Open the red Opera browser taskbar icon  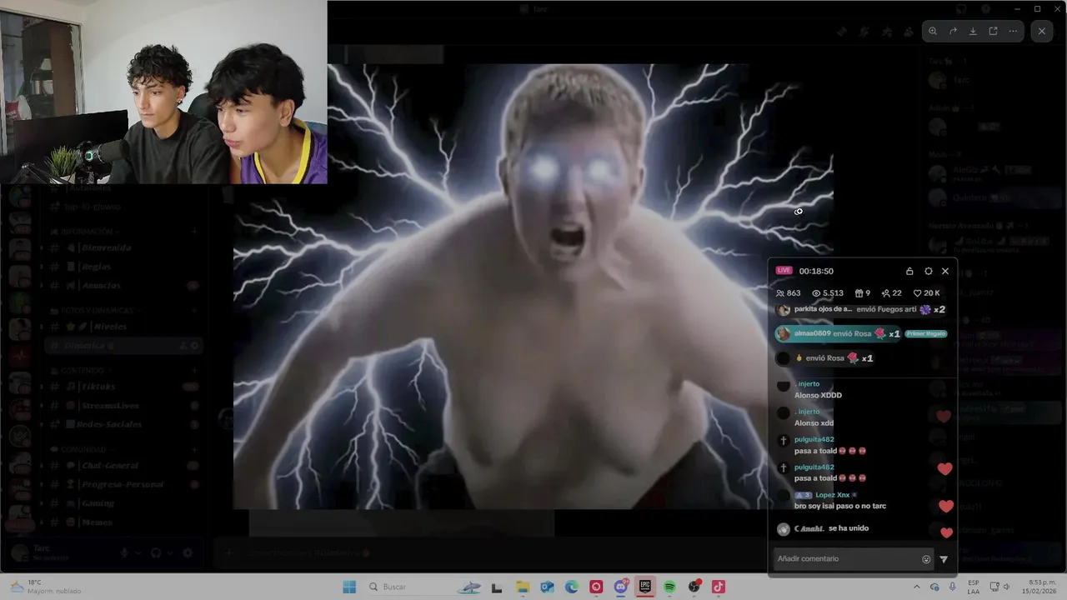coord(596,587)
